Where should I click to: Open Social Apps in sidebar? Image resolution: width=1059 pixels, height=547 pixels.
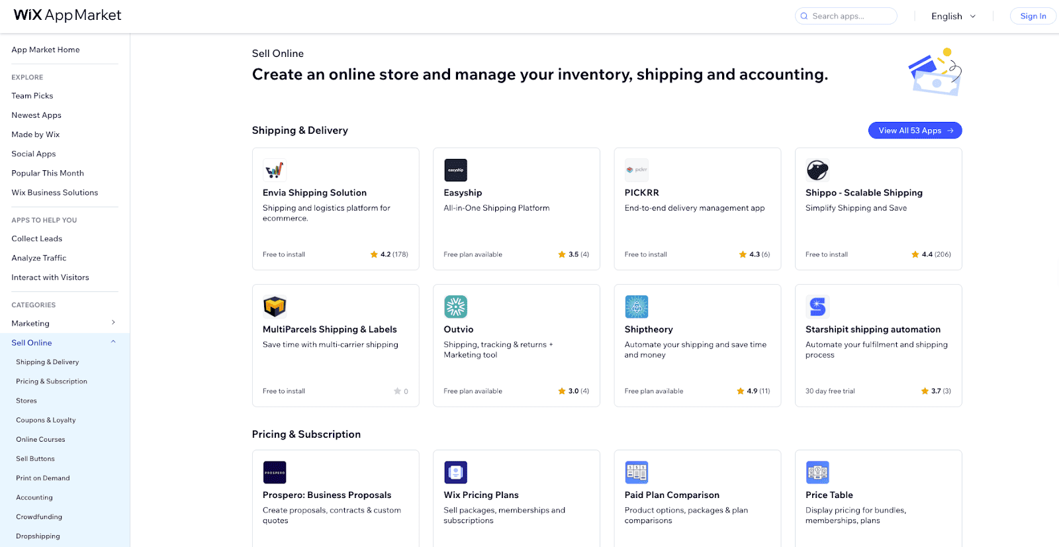tap(34, 154)
